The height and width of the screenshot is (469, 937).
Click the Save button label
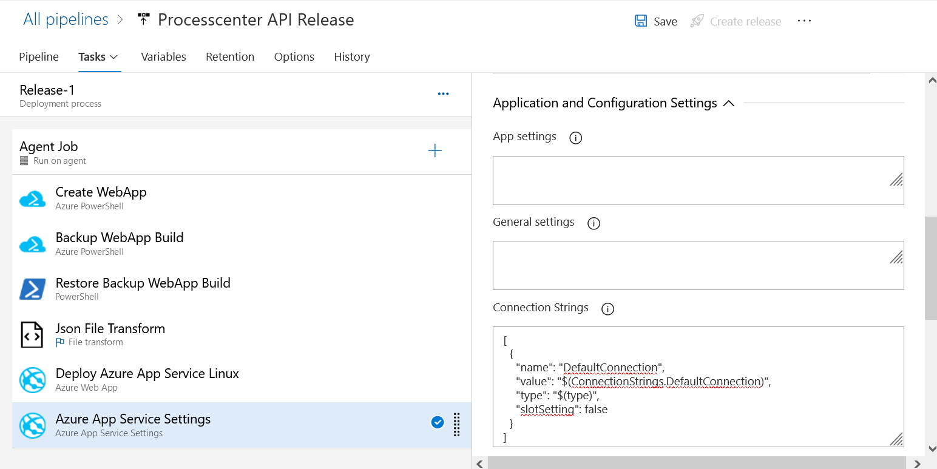tap(665, 22)
